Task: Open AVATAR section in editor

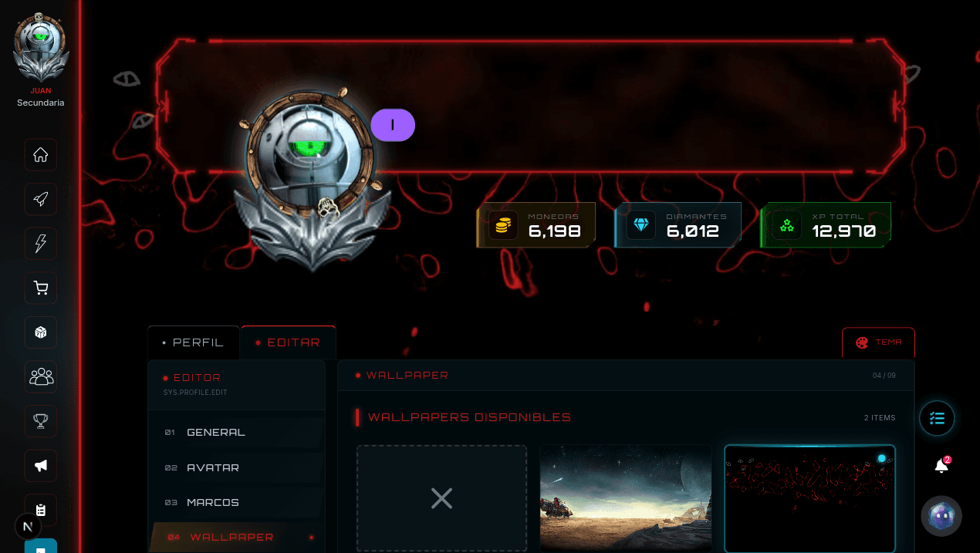Action: [x=235, y=467]
